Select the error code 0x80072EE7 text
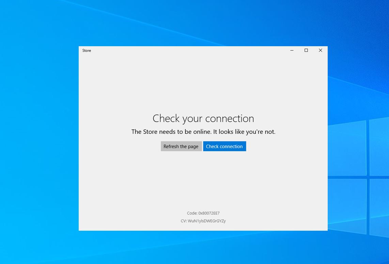 coord(203,213)
